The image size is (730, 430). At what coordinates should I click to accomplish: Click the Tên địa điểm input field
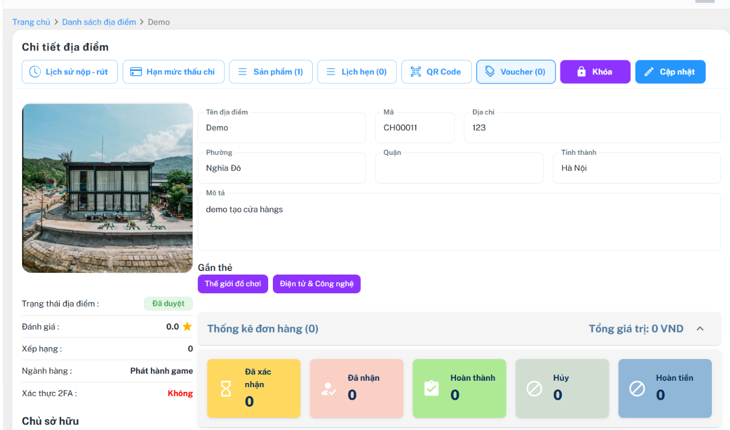(x=282, y=128)
